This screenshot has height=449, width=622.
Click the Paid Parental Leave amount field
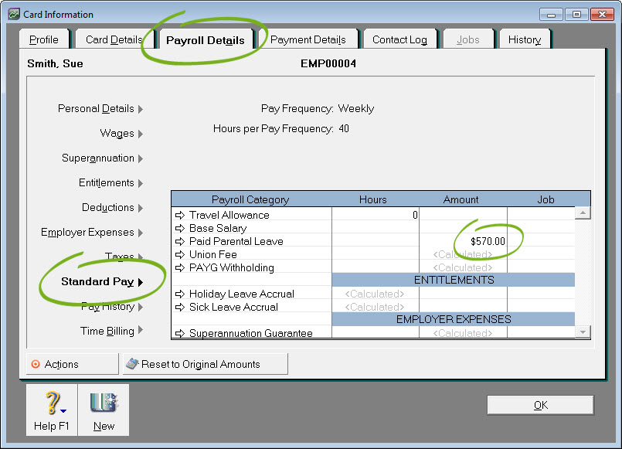(x=463, y=242)
